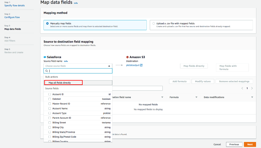Open ptctstoutput external link icon
Screen dimensions: 261x148
coord(141,65)
